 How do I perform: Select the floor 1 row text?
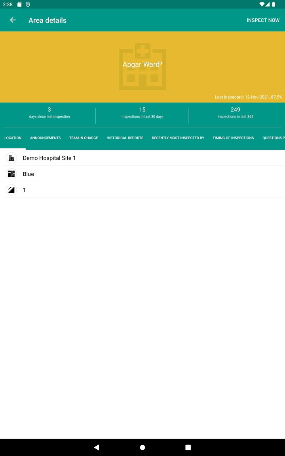click(24, 190)
